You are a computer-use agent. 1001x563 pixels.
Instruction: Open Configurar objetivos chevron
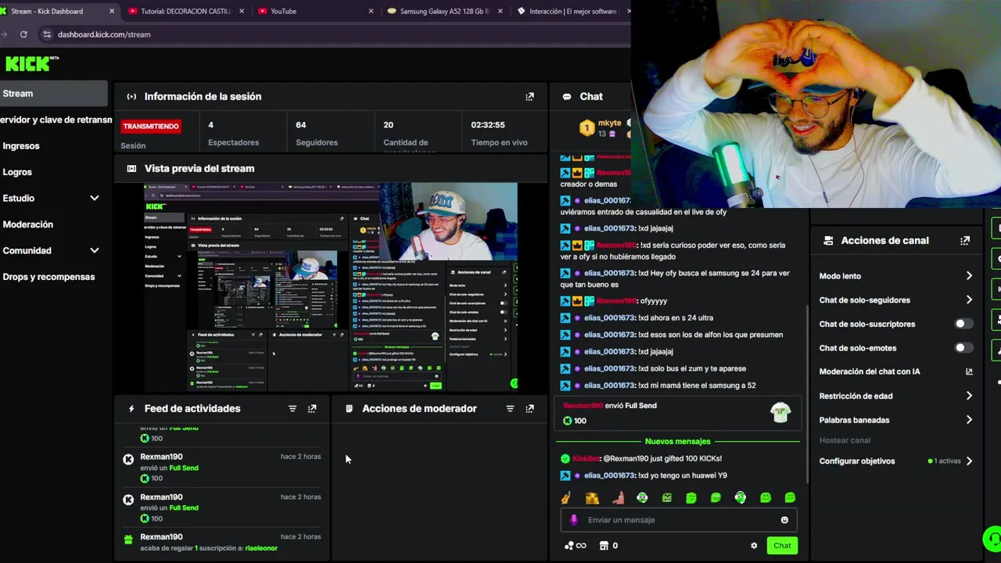(969, 461)
